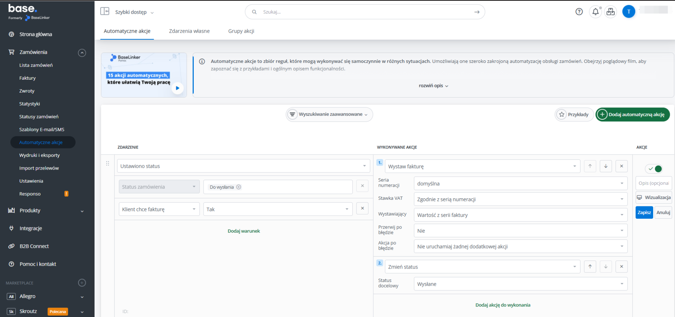Open the Status docelowy dropdown

pos(520,284)
